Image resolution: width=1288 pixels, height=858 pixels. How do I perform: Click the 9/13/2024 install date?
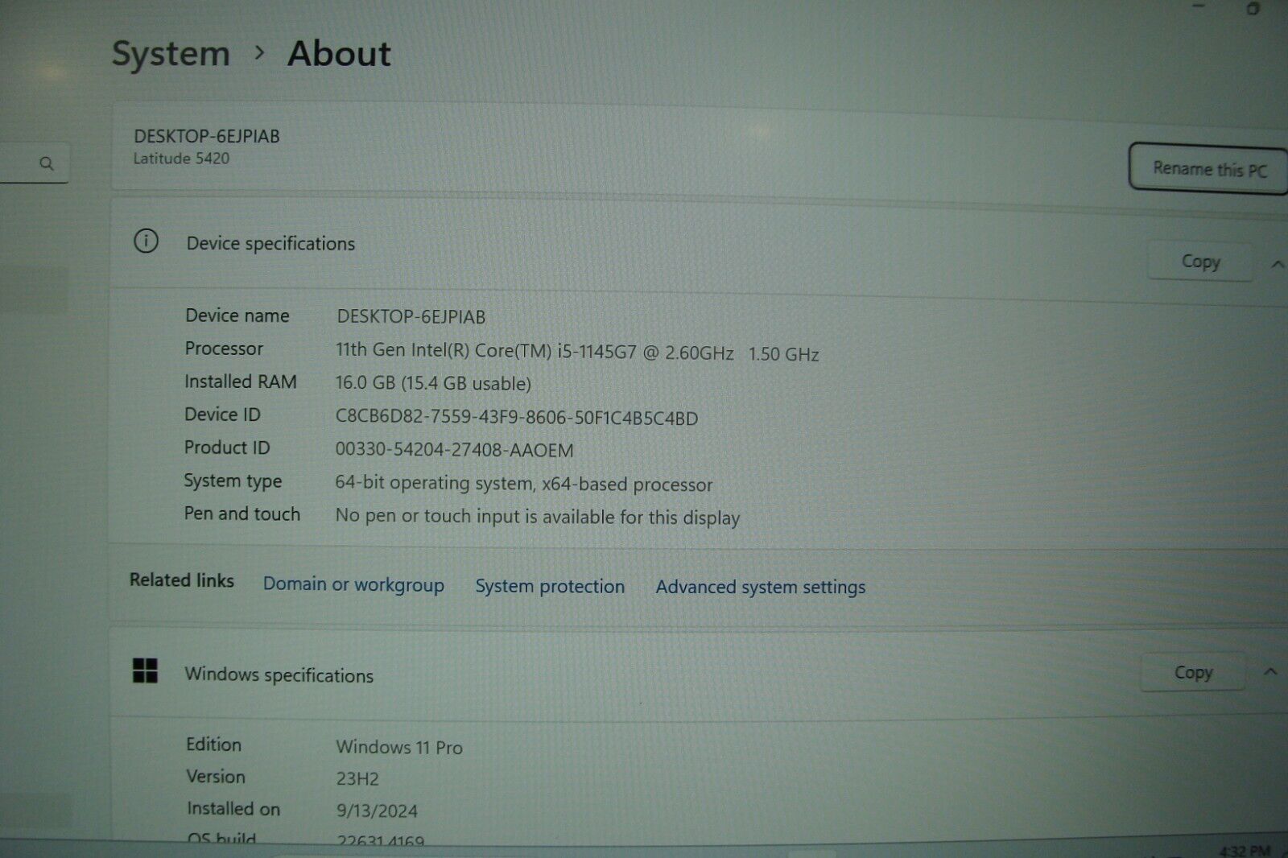(377, 811)
